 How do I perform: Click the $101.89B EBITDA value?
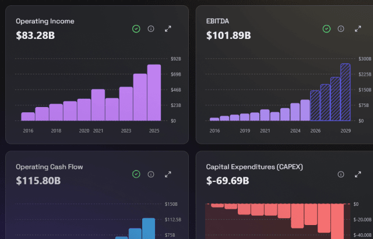[228, 35]
